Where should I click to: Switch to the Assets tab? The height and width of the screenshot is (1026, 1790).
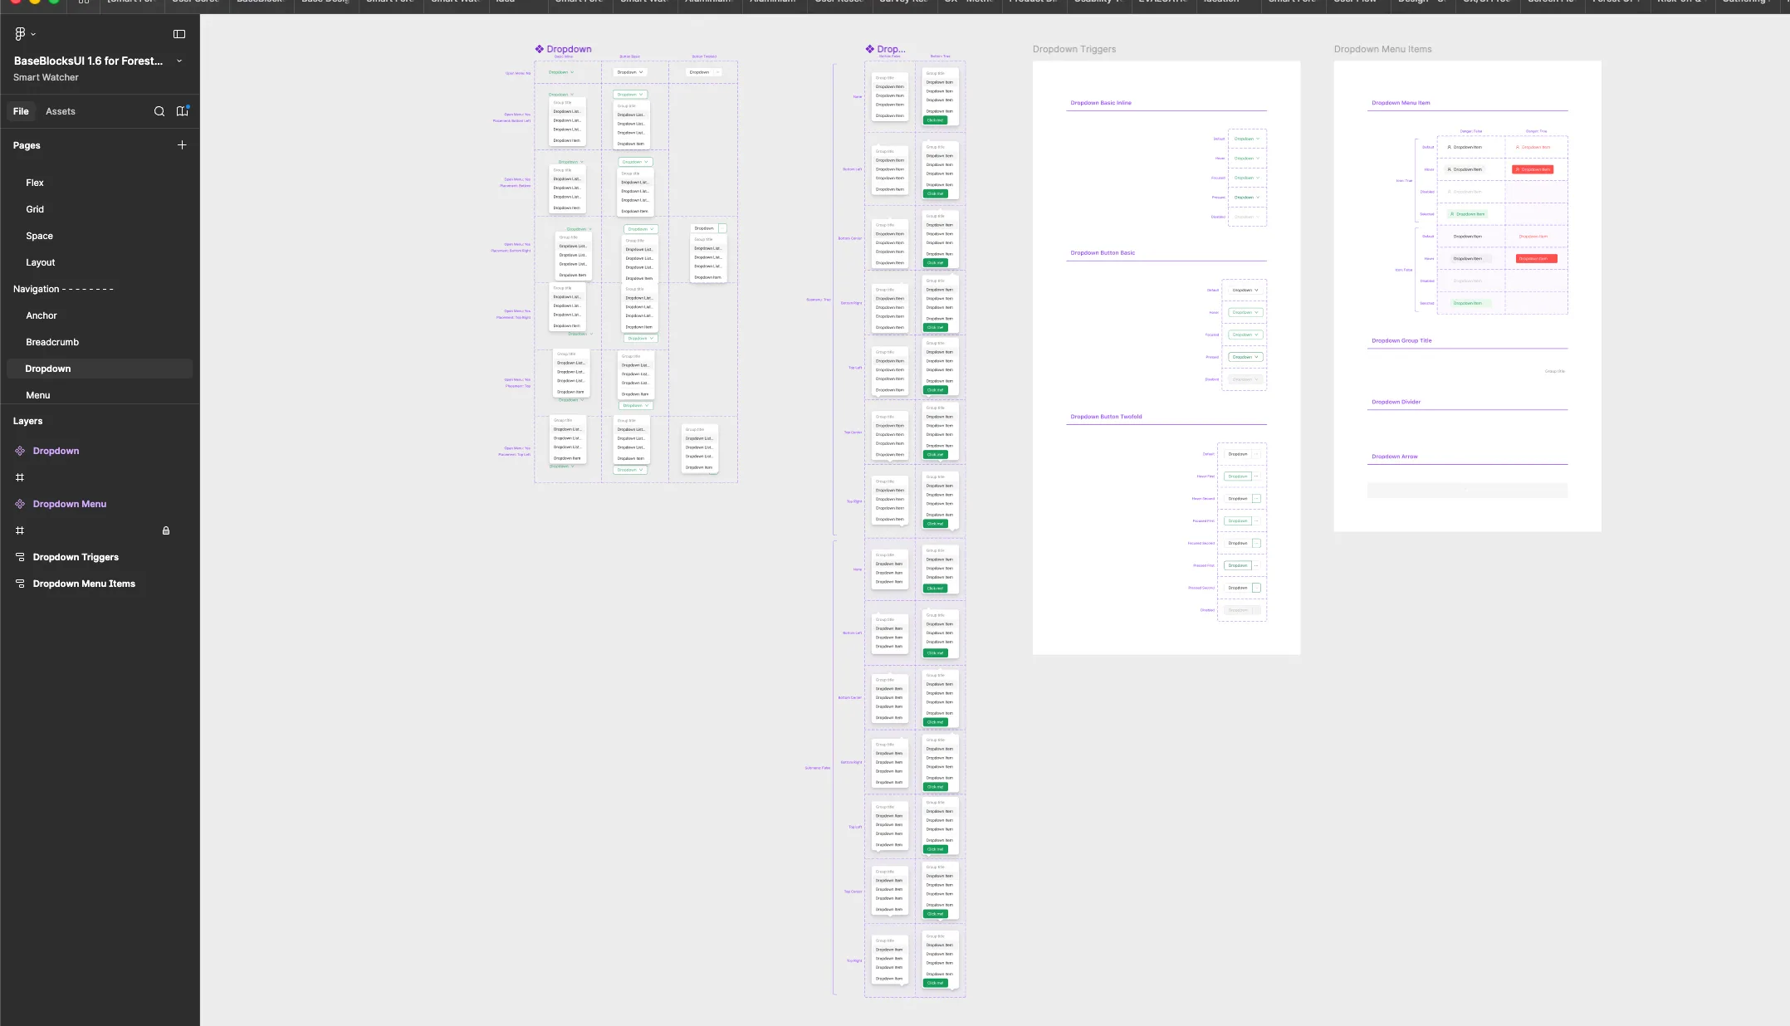pyautogui.click(x=60, y=111)
